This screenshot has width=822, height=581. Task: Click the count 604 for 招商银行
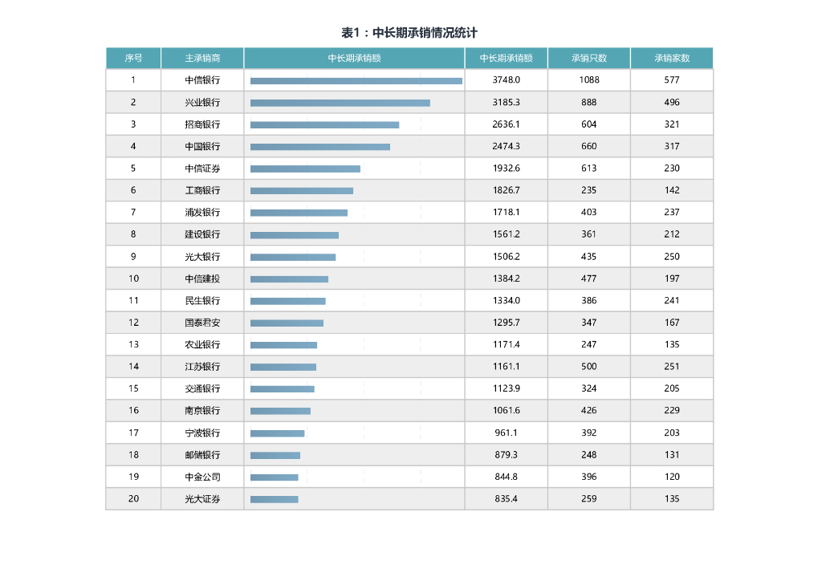pos(588,124)
